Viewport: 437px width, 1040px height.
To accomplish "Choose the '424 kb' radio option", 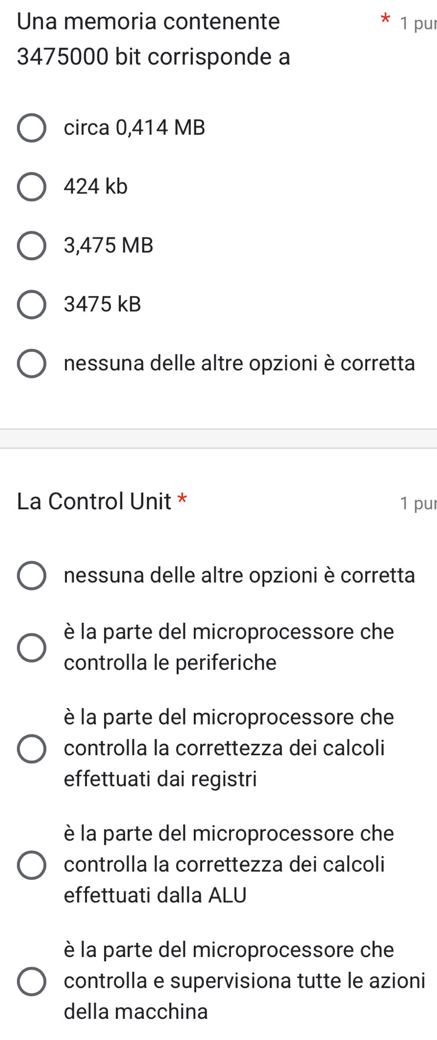I will 31,187.
